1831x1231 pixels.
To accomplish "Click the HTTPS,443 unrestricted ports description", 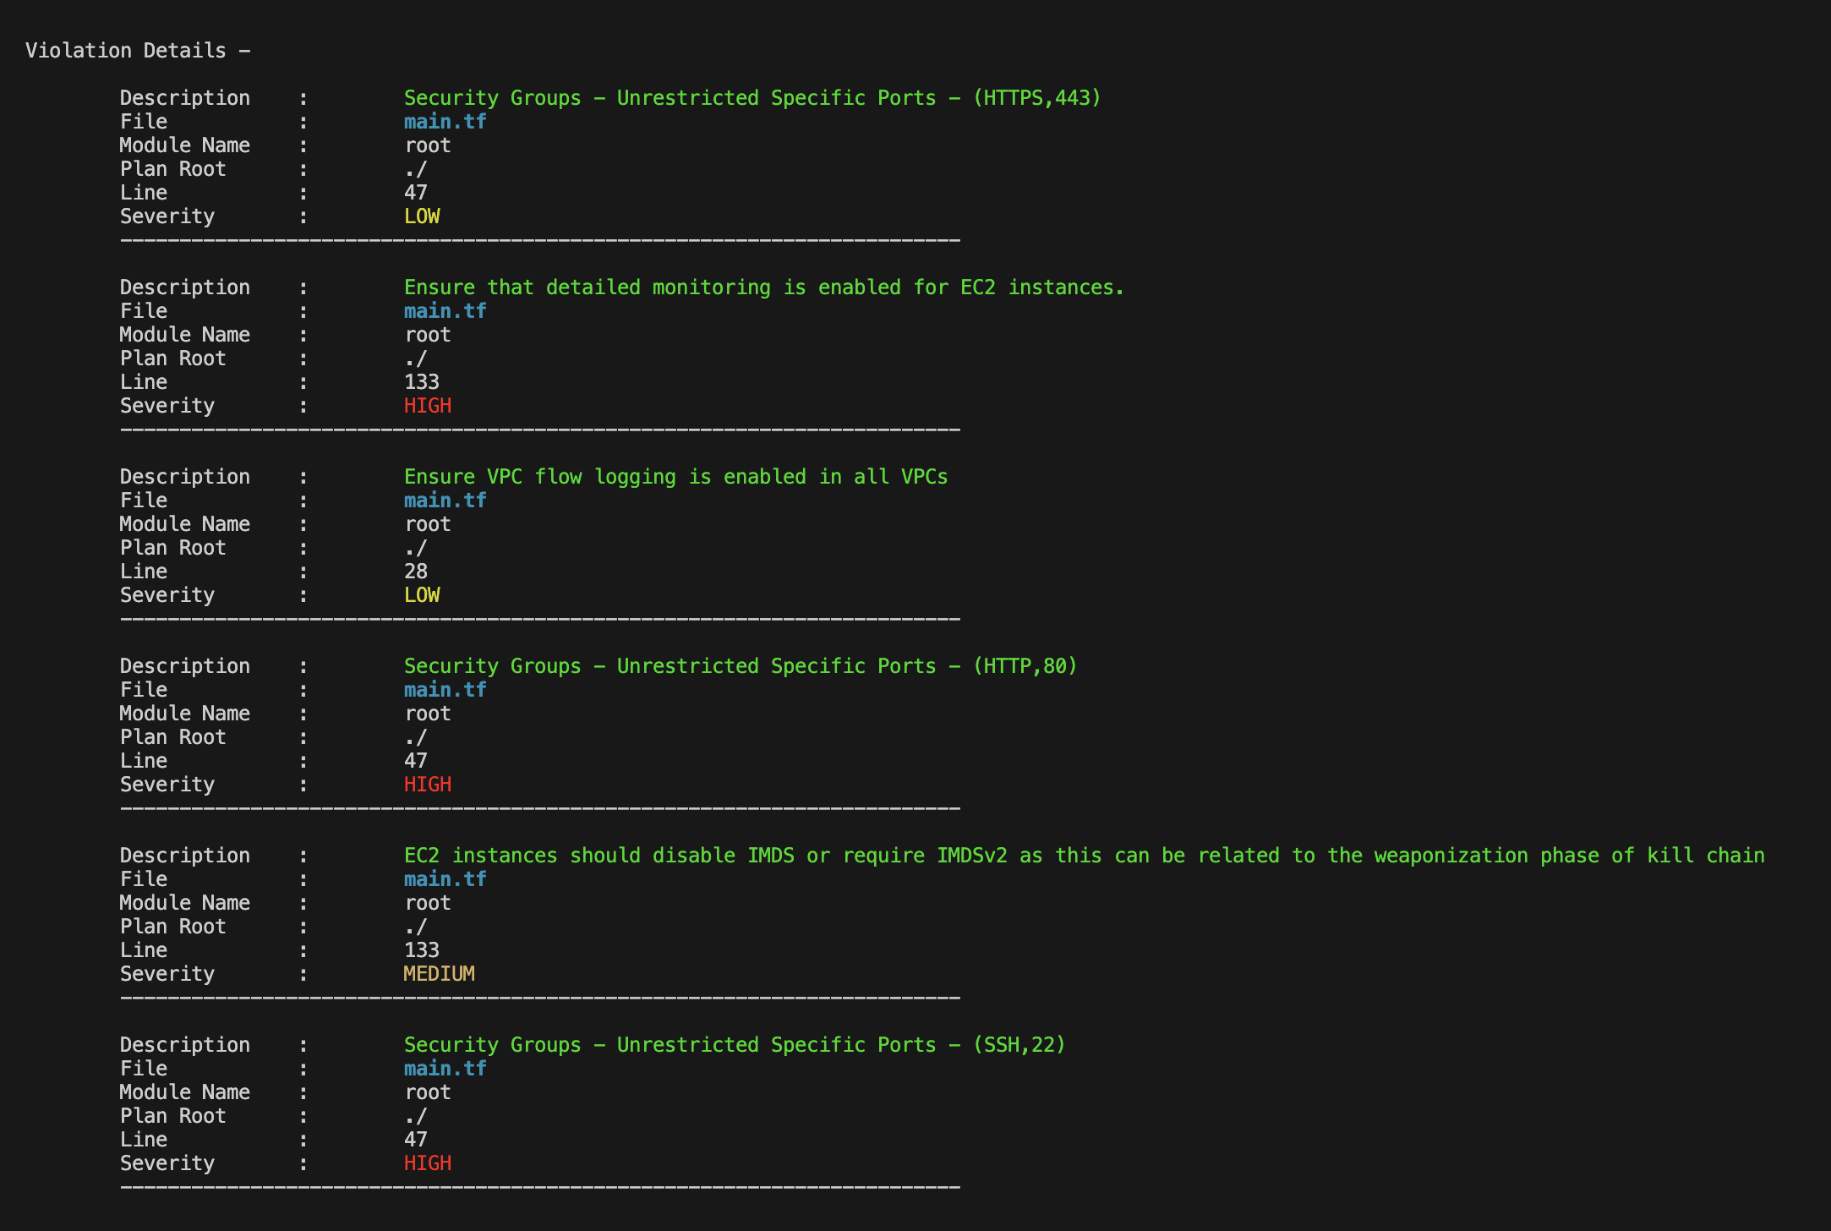I will [752, 98].
